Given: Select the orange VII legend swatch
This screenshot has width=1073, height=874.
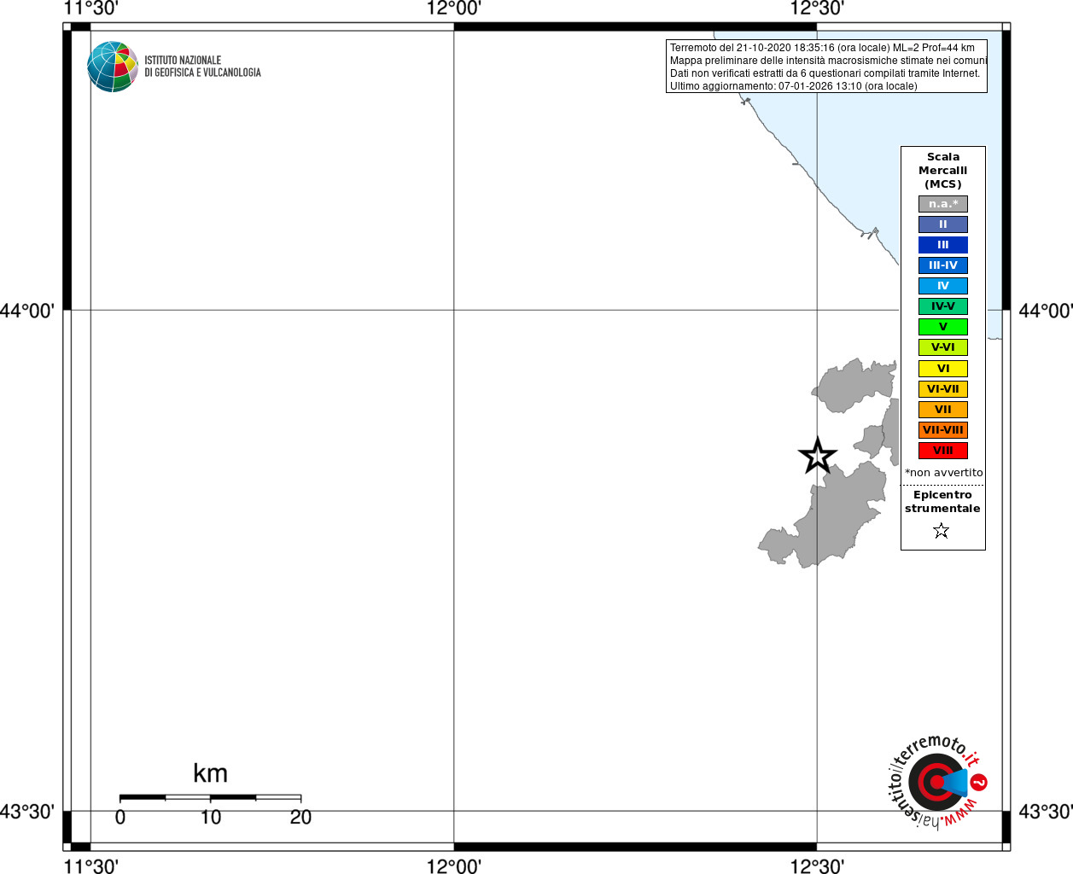Looking at the screenshot, I should pyautogui.click(x=943, y=410).
